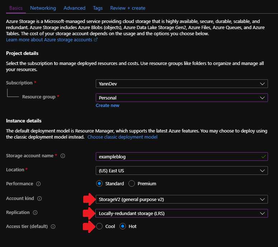278x247 pixels.
Task: Click info icon beside Account kind
Action: 39,199
